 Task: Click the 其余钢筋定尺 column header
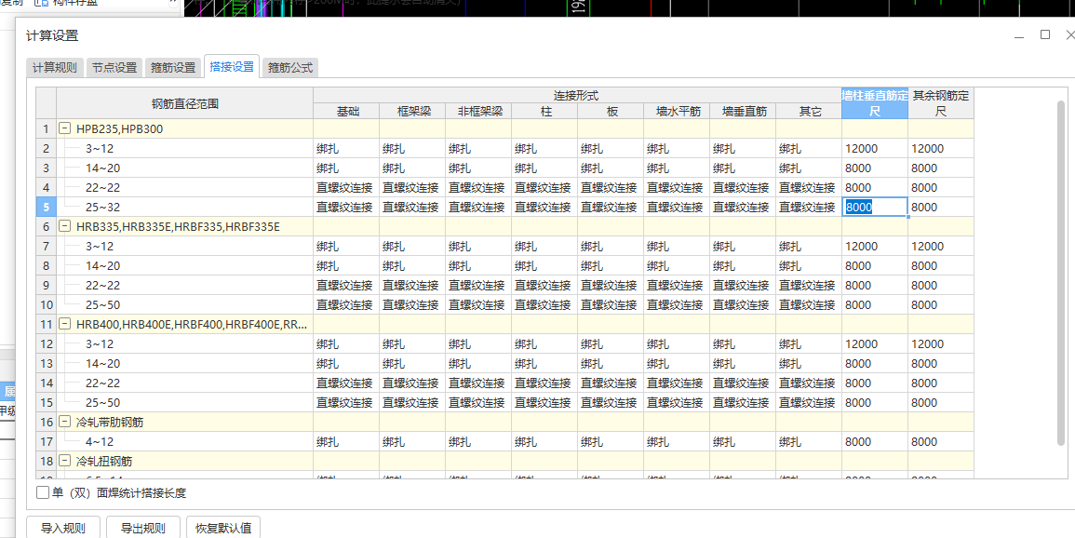pos(941,103)
